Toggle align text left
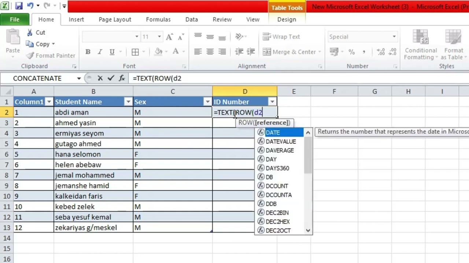Viewport: 469px width, 263px height. (x=198, y=52)
